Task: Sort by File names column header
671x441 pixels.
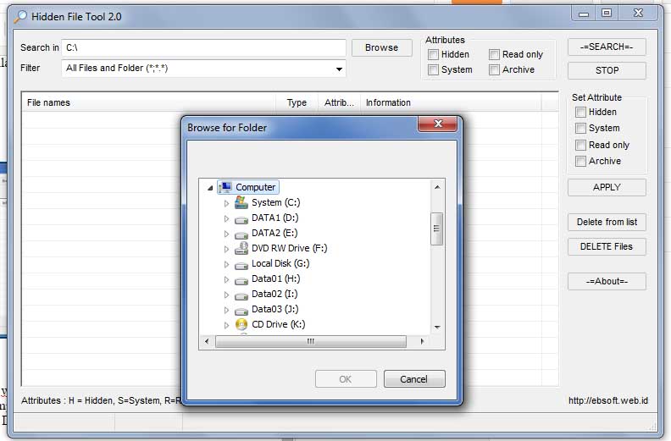Action: click(x=148, y=102)
